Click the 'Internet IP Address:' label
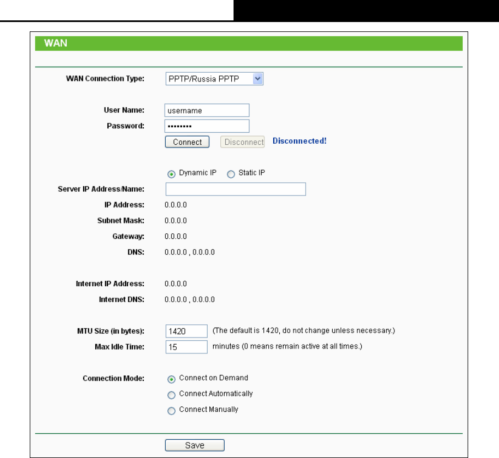Image resolution: width=499 pixels, height=458 pixels. [x=110, y=283]
